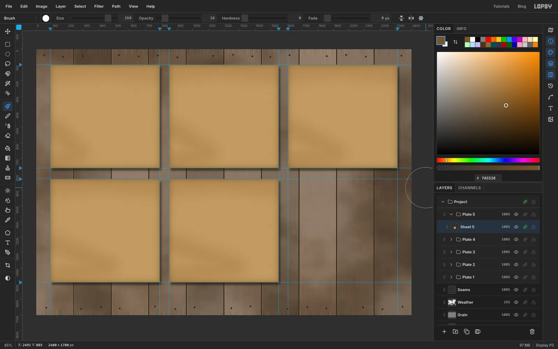Select the Dodge brightness tool

tap(8, 191)
